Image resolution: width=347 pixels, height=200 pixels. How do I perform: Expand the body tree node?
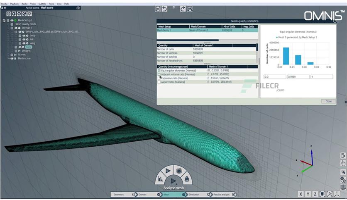coord(20,36)
